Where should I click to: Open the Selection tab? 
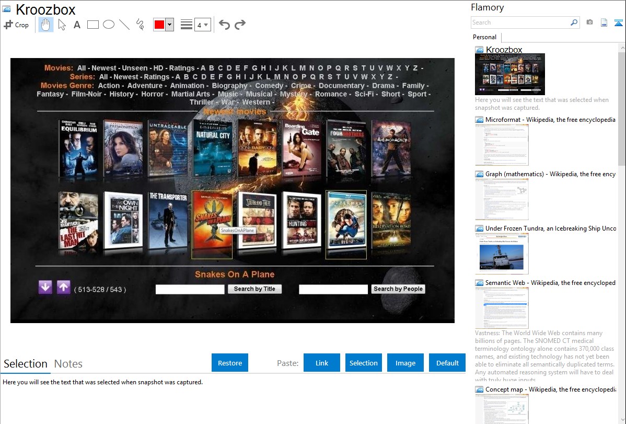point(26,364)
